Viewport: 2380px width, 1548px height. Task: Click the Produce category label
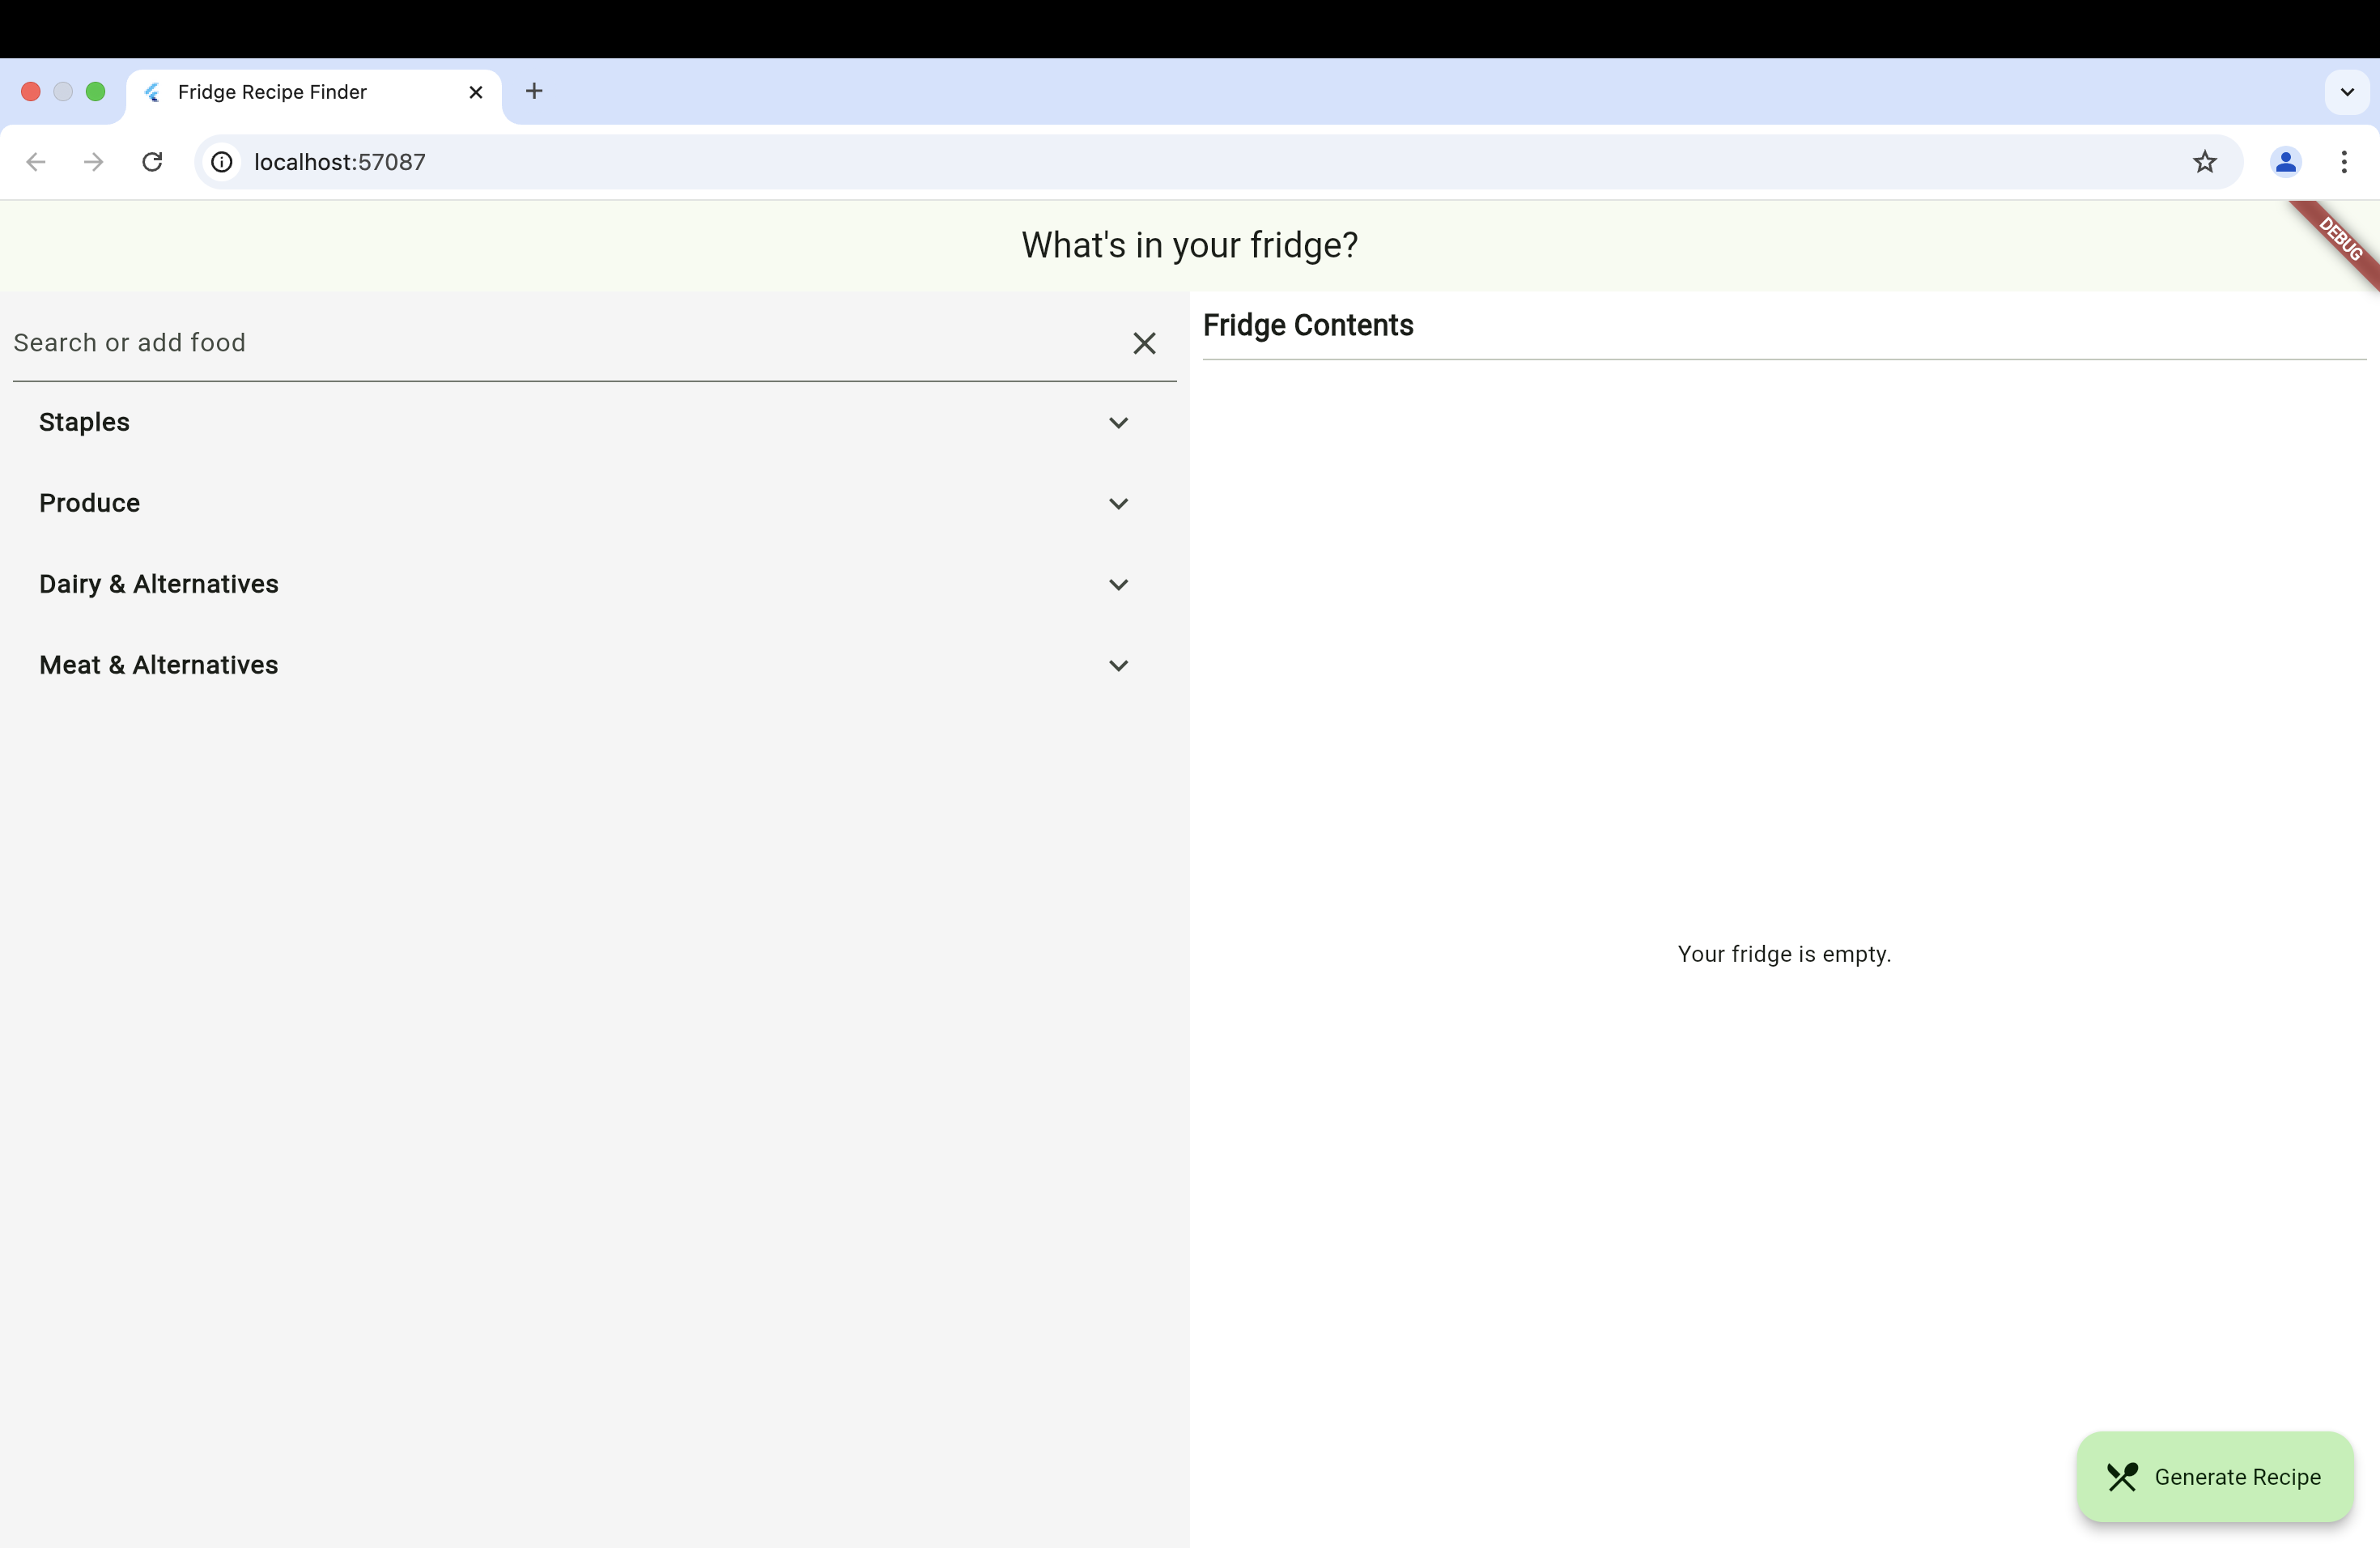click(90, 503)
